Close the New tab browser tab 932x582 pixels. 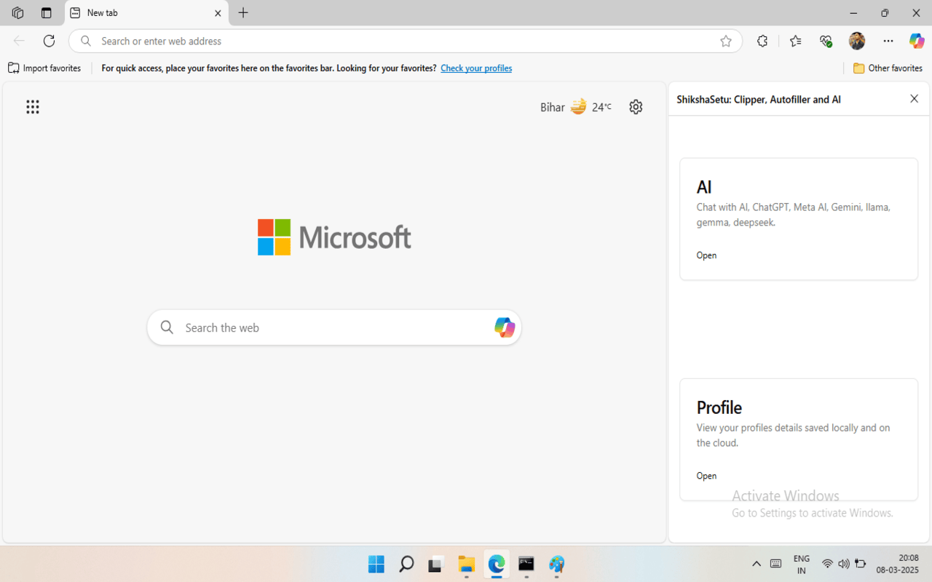pos(218,13)
